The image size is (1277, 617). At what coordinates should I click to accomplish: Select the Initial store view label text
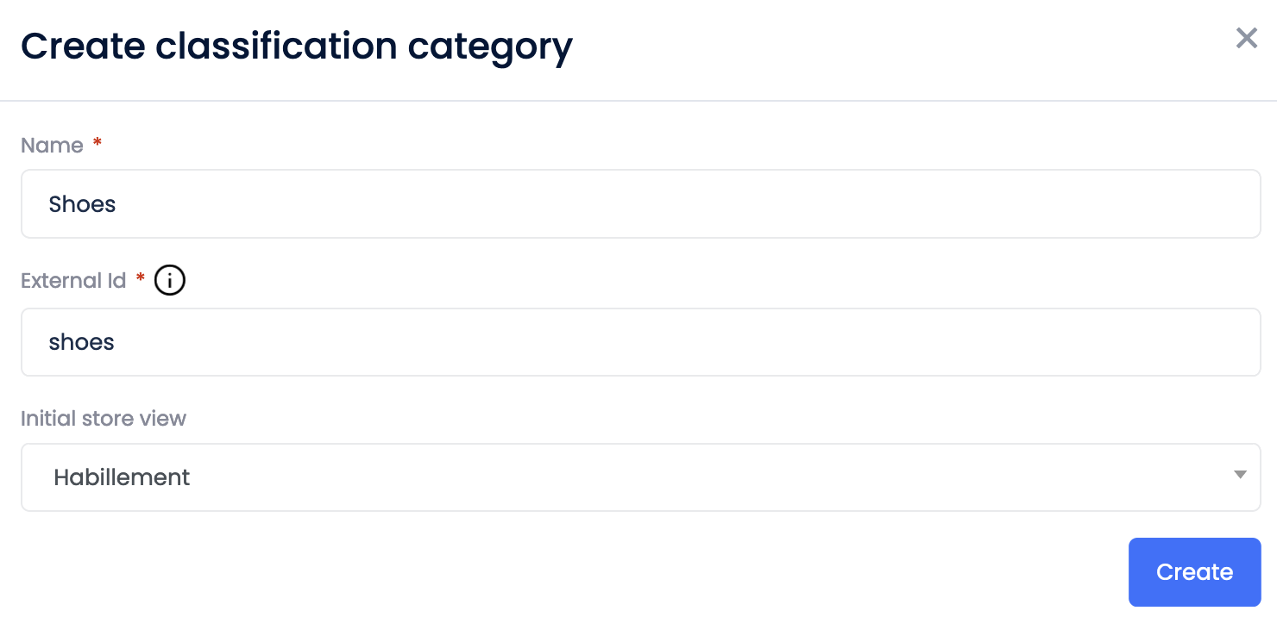pos(103,418)
